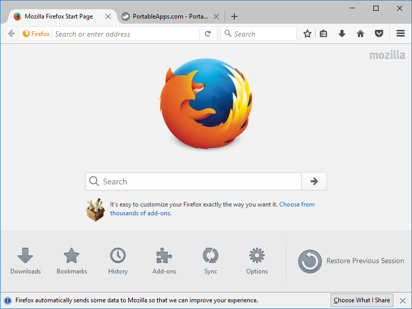Open Sync settings shortcut
This screenshot has width=412, height=309.
211,261
